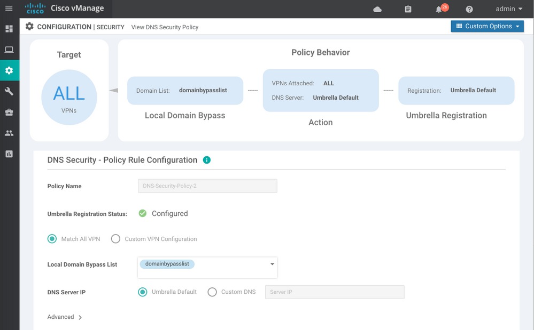The image size is (534, 330).
Task: Select the Configuration gear sidebar icon
Action: (x=9, y=70)
